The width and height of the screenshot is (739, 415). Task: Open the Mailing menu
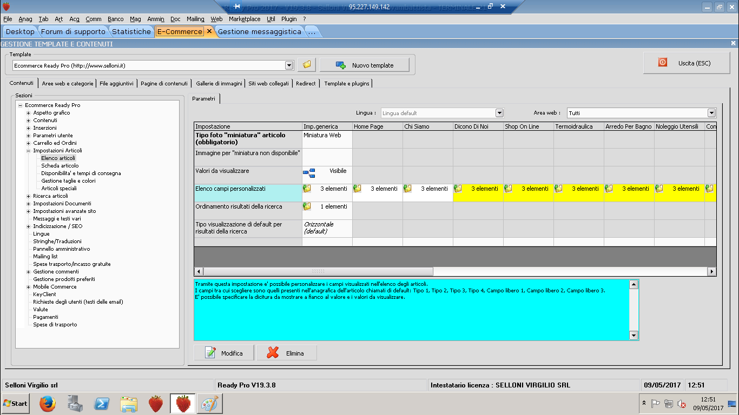pos(195,19)
